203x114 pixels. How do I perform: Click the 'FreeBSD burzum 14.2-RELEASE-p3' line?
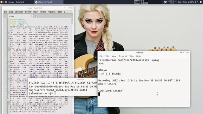[63, 83]
